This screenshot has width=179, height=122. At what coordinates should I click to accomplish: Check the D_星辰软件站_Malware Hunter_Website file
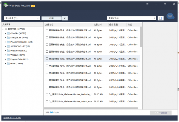pos(47,94)
